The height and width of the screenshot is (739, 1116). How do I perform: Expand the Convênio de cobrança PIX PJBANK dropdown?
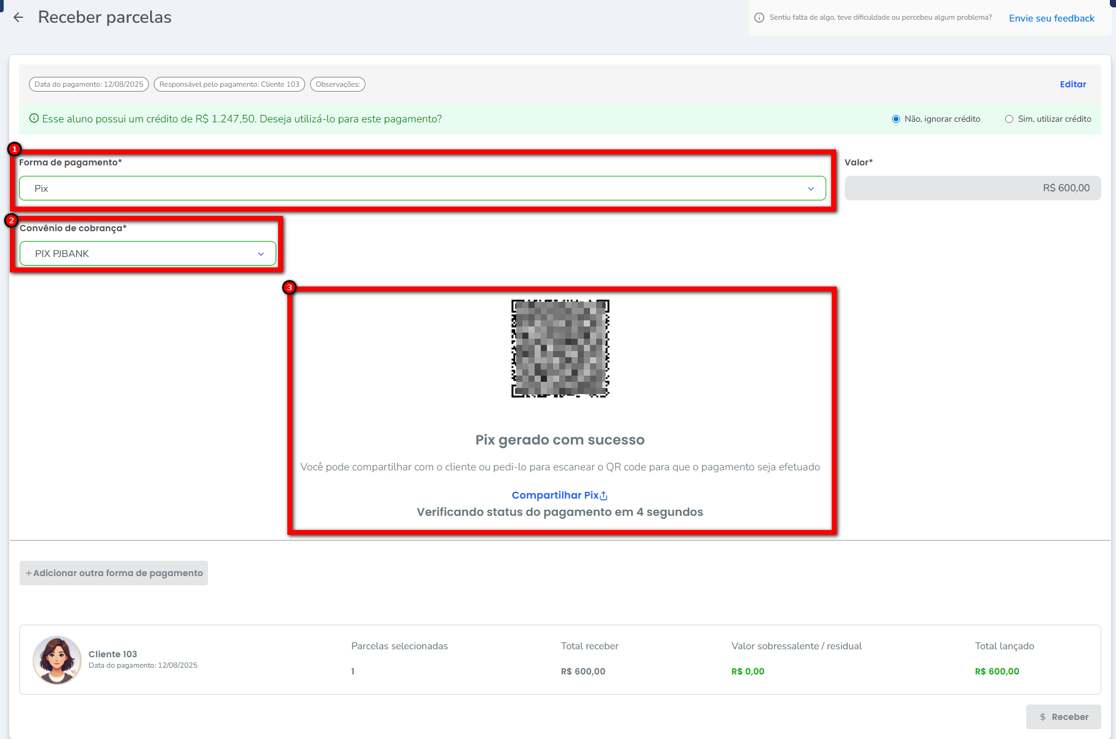point(148,254)
